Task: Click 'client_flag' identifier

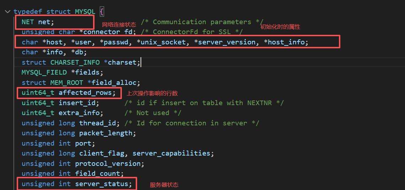Action: (102, 153)
